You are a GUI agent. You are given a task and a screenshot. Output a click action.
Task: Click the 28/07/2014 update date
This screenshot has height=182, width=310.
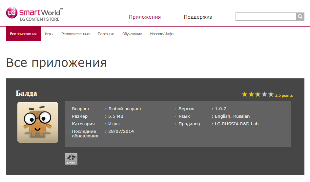[x=121, y=131]
